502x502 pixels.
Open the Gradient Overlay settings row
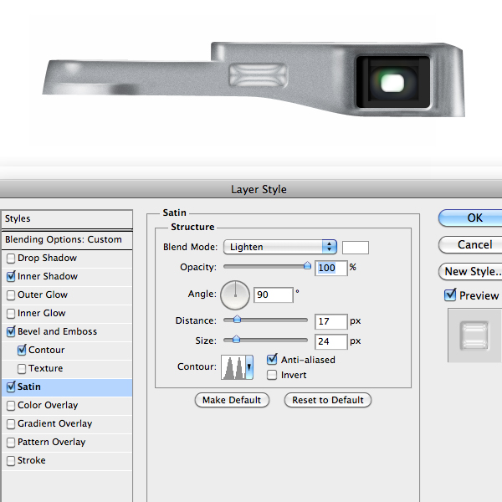[67, 424]
